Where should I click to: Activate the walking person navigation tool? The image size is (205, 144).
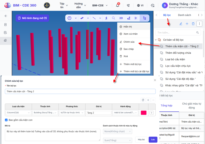(106, 18)
